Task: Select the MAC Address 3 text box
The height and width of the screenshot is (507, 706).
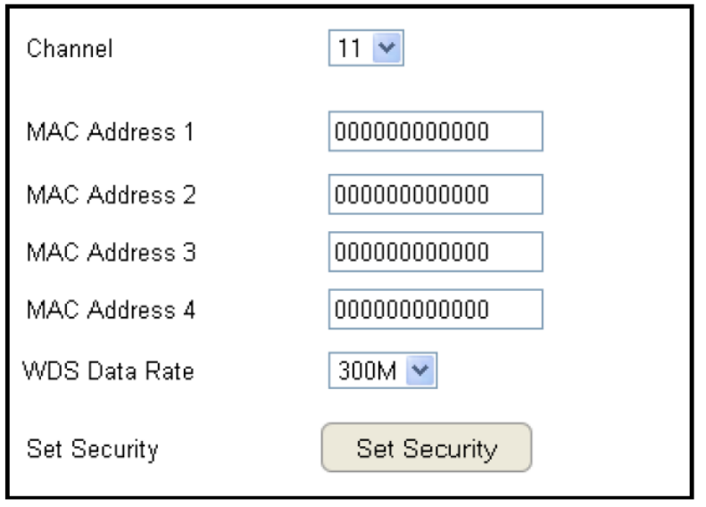Action: click(435, 252)
